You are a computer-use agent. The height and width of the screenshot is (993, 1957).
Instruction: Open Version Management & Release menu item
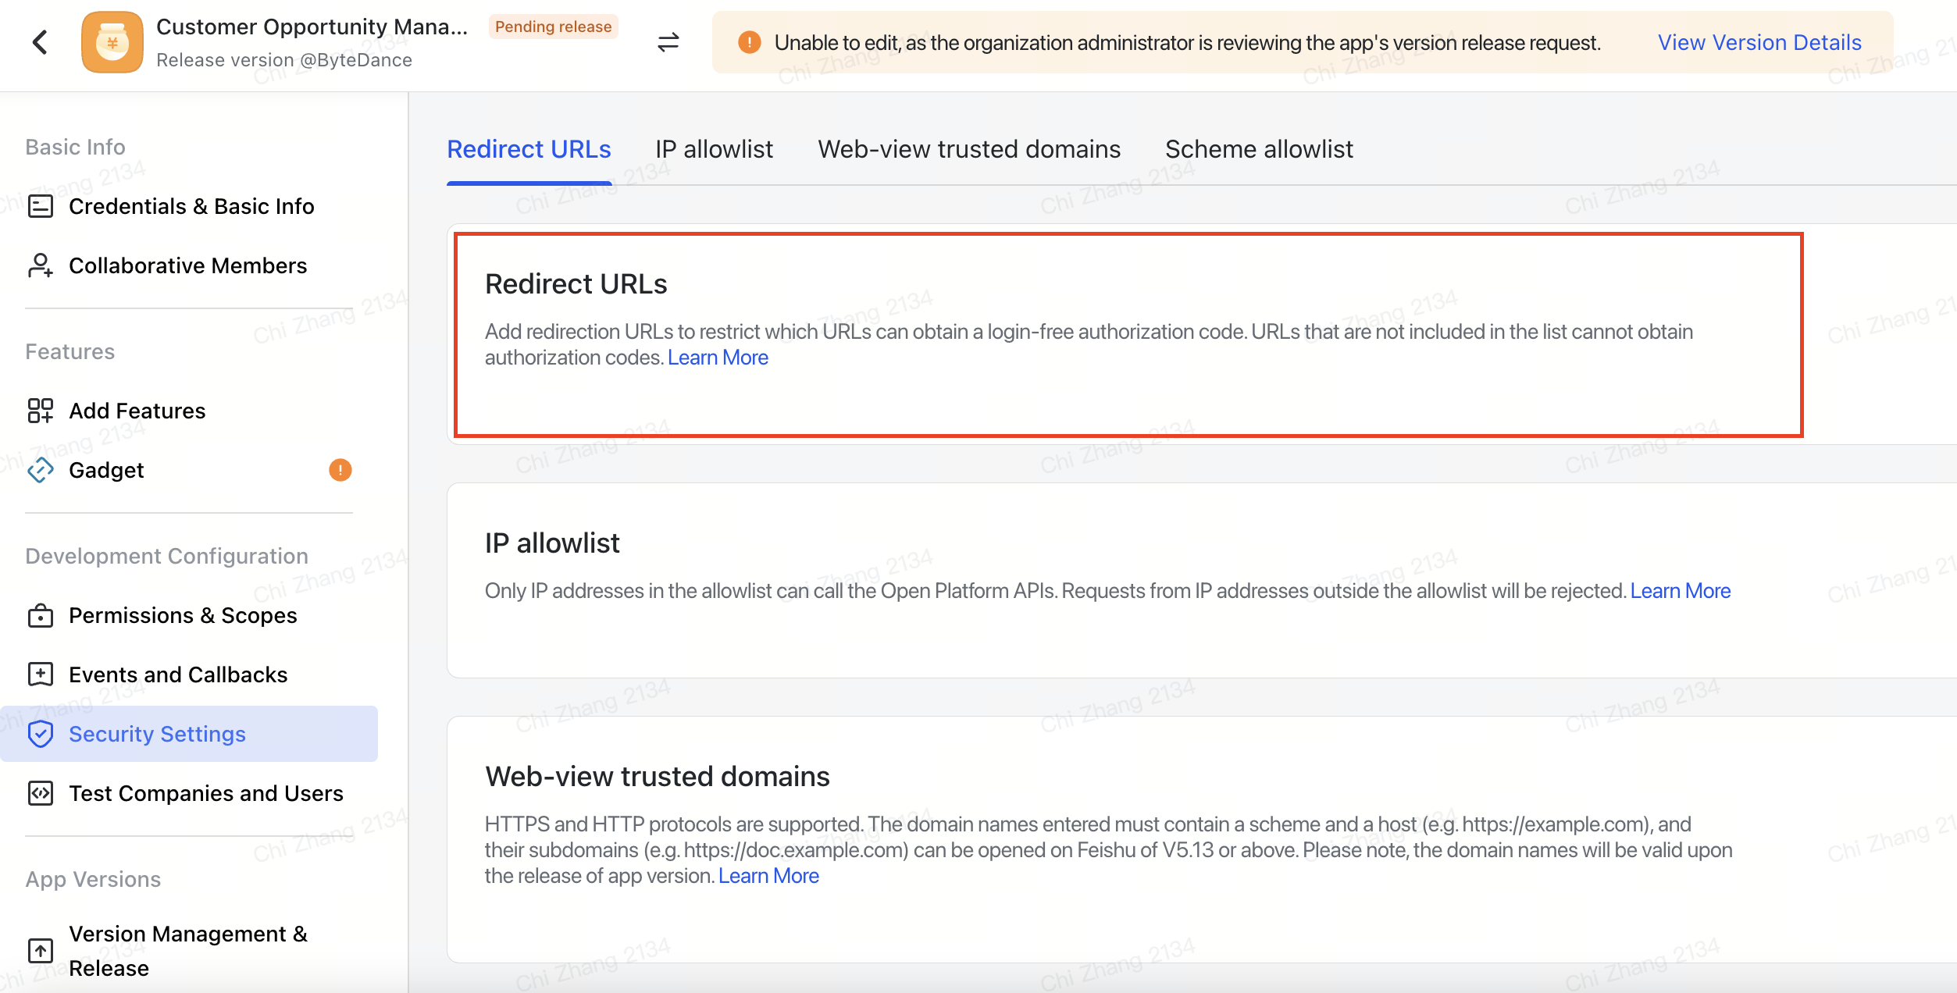point(188,950)
